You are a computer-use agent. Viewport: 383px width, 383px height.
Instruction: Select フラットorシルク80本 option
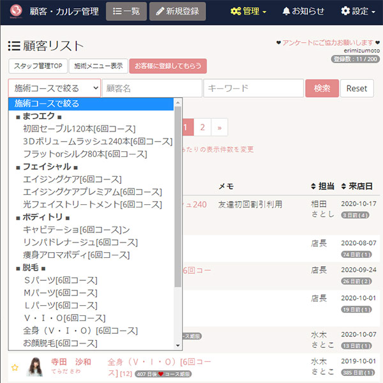click(91, 154)
